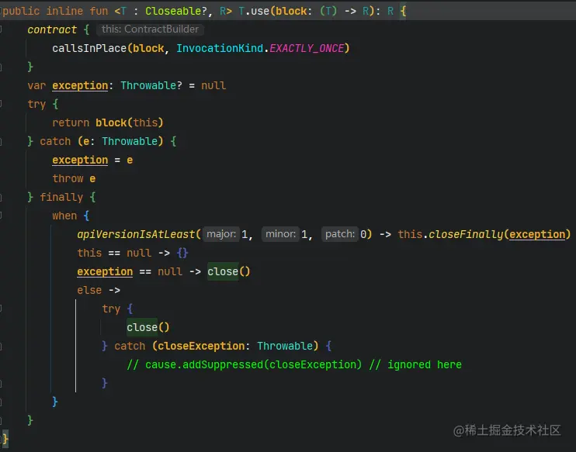The width and height of the screenshot is (576, 452).
Task: Click the "block" parameter in the use signature
Action: tap(291, 11)
